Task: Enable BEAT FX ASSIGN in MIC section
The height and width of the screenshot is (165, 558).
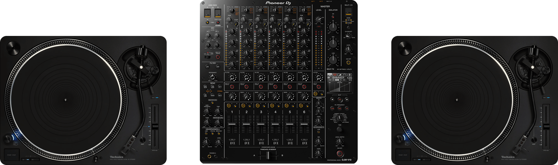Action: pyautogui.click(x=218, y=57)
